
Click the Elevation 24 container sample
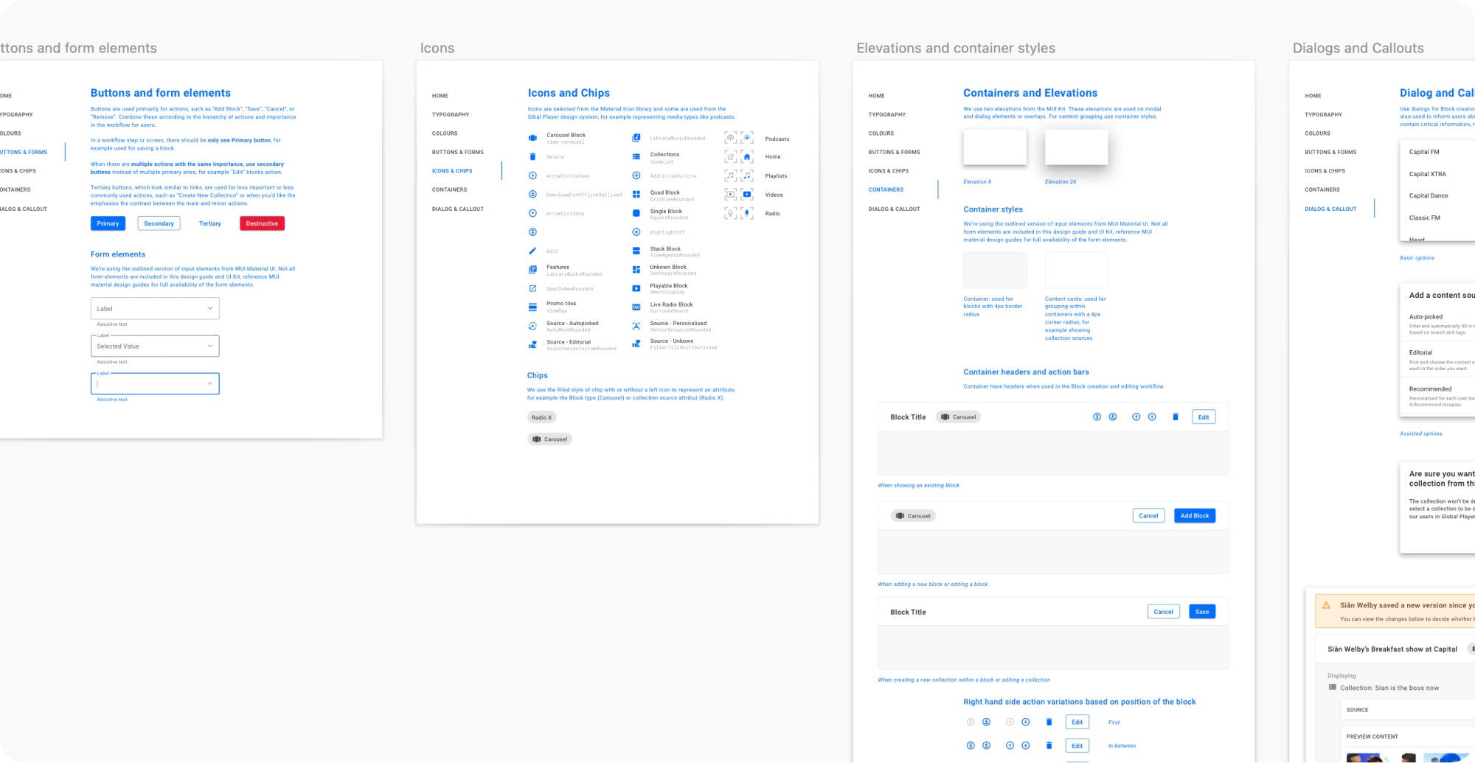tap(1077, 147)
